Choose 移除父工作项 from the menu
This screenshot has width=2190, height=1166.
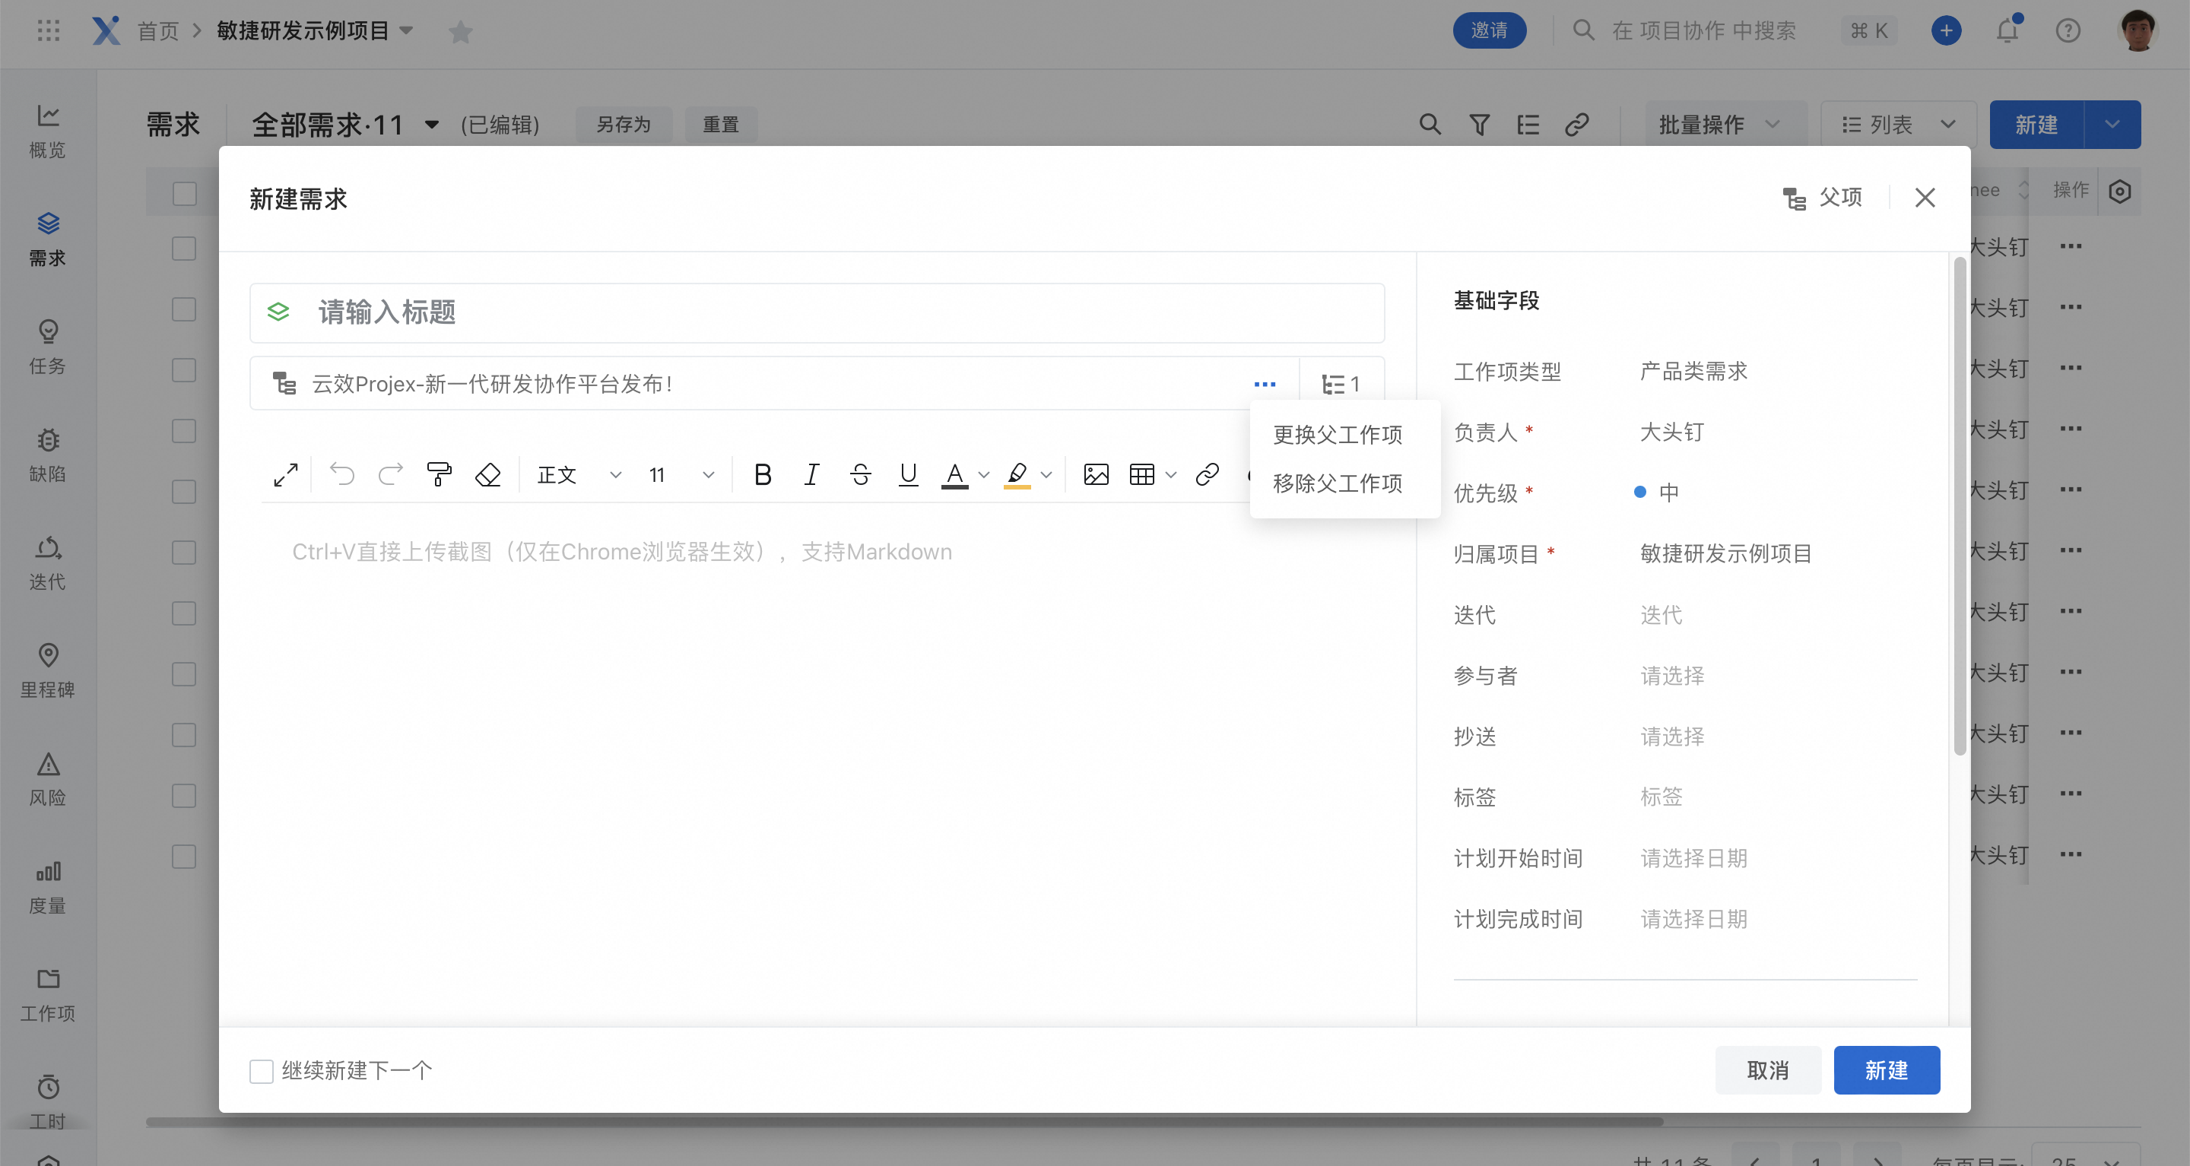1338,483
